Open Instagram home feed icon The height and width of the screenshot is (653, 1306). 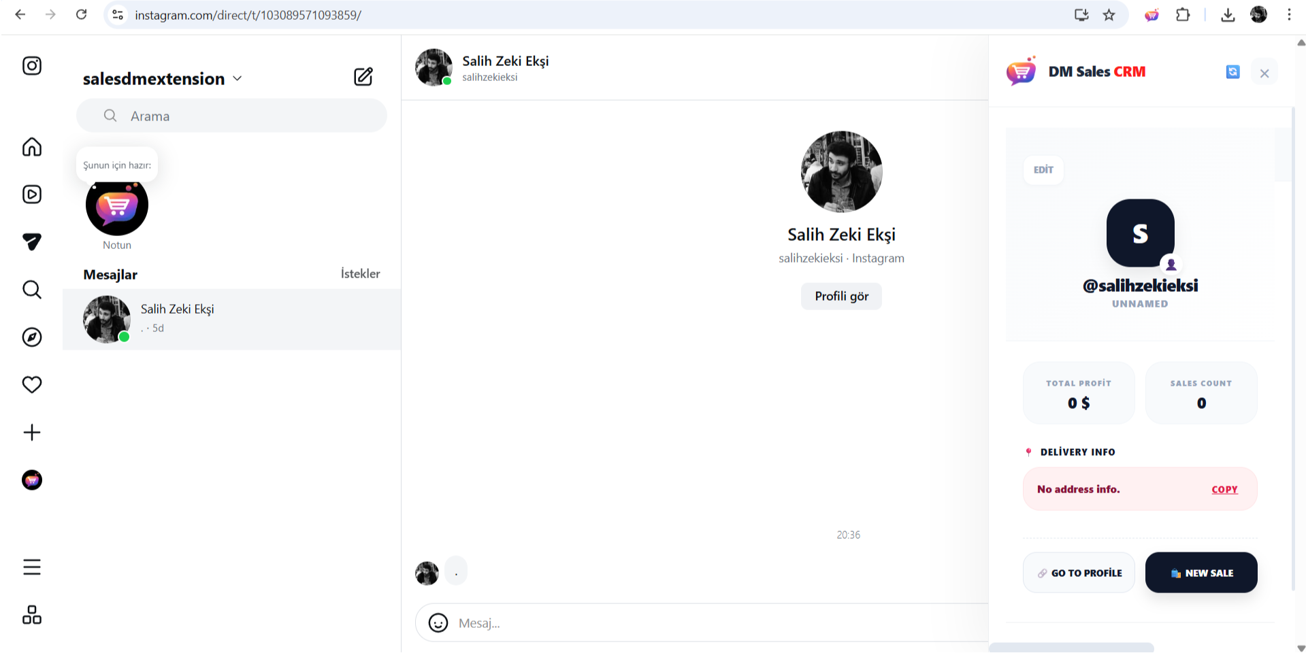[x=32, y=147]
